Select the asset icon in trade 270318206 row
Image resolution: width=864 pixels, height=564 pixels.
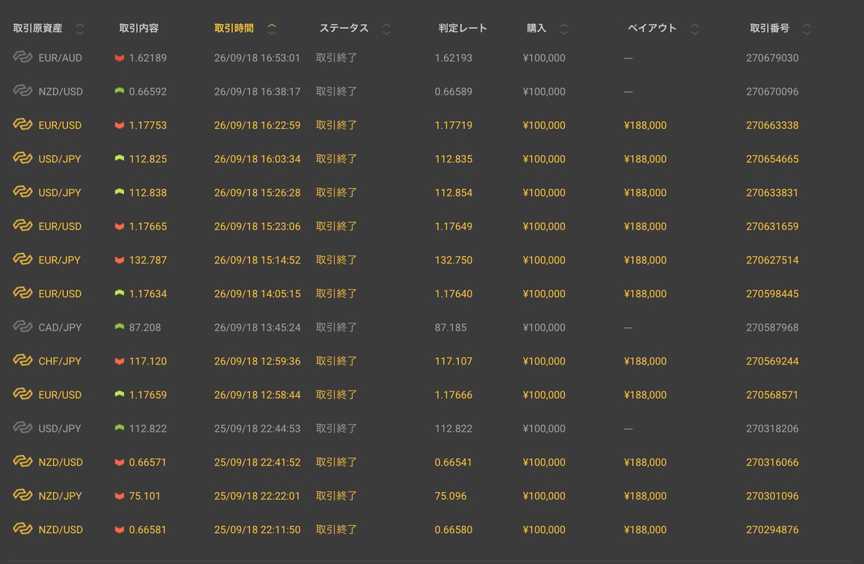tap(23, 428)
